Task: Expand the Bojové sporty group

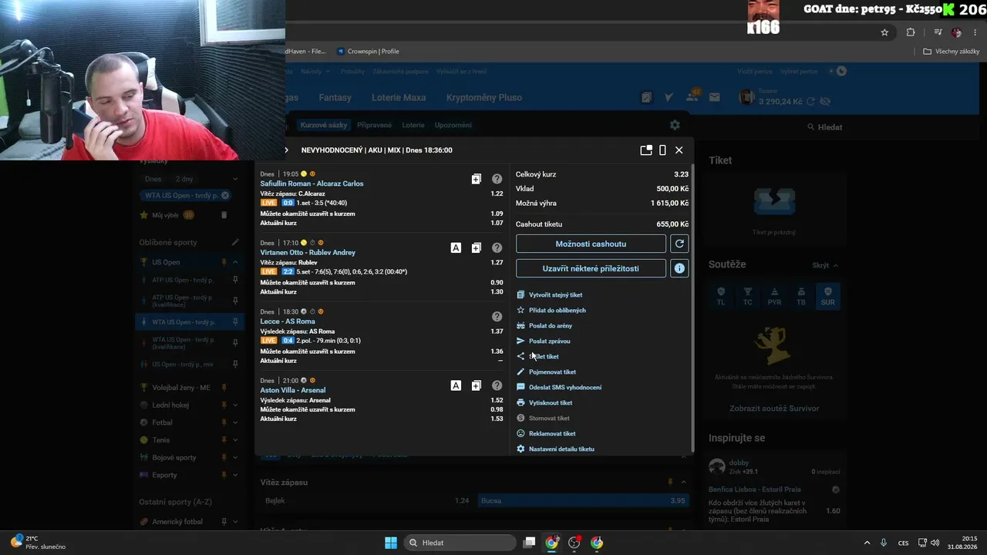Action: [235, 458]
